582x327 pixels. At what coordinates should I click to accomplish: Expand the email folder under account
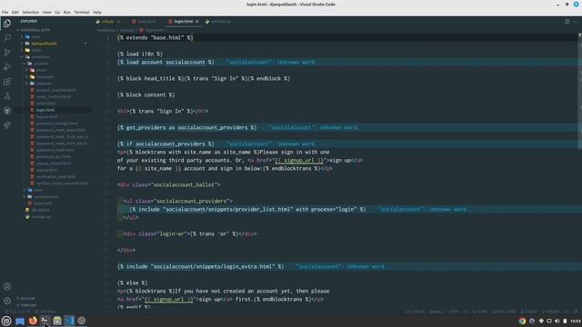(41, 70)
